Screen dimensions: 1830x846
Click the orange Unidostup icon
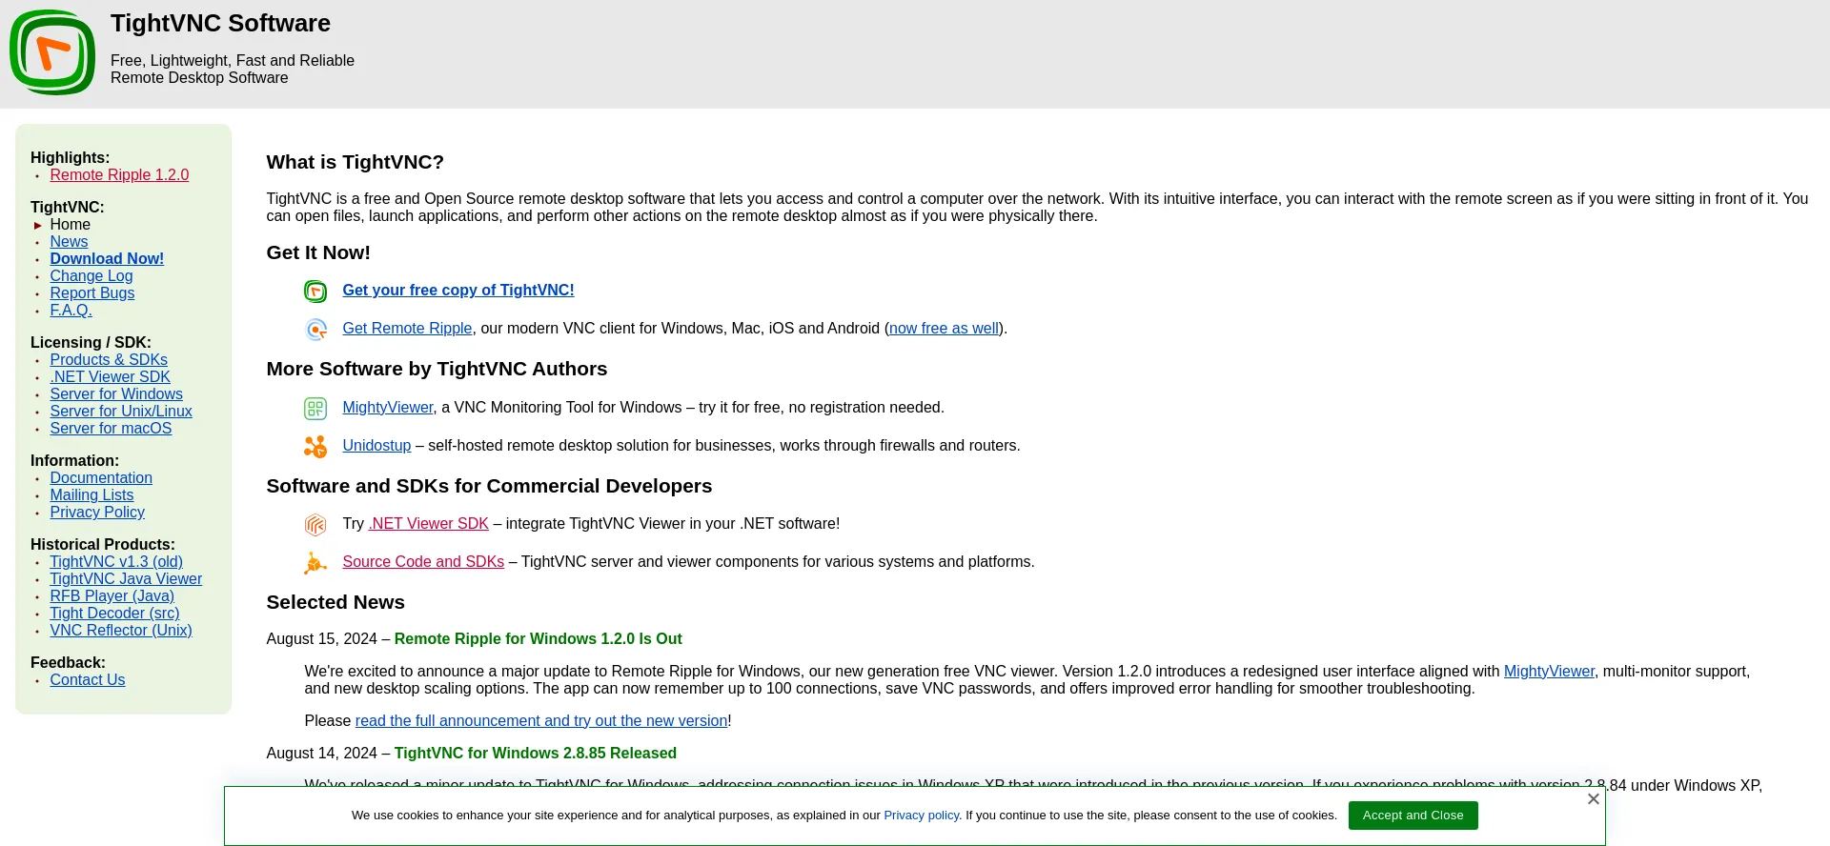coord(315,447)
